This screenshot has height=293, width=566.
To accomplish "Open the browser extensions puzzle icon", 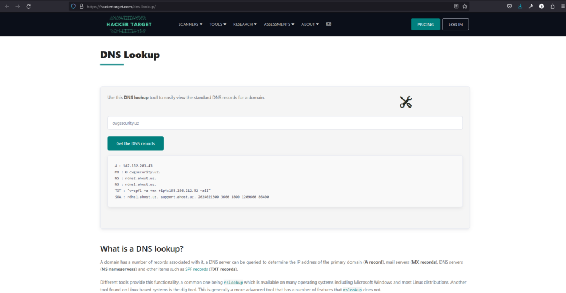I will (552, 6).
